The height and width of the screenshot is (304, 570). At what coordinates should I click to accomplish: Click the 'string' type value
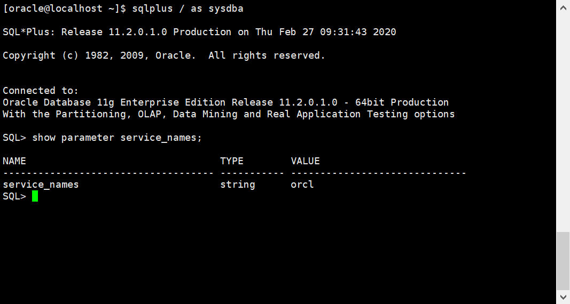click(x=237, y=185)
